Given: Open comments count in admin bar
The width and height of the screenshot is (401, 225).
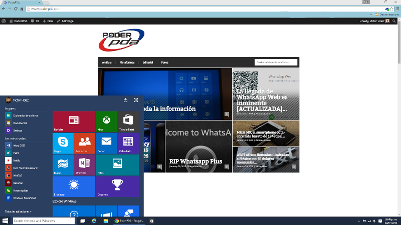Looking at the screenshot, I should pyautogui.click(x=35, y=21).
